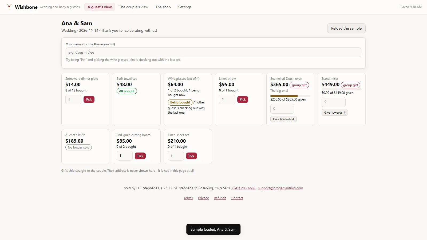Image resolution: width=427 pixels, height=240 pixels.
Task: Click the Ana & Sam heading
Action: [77, 23]
